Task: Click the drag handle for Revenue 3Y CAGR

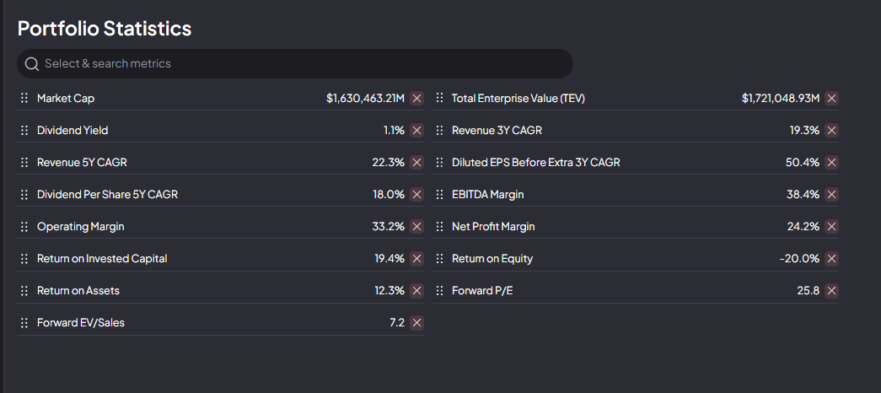Action: tap(439, 131)
